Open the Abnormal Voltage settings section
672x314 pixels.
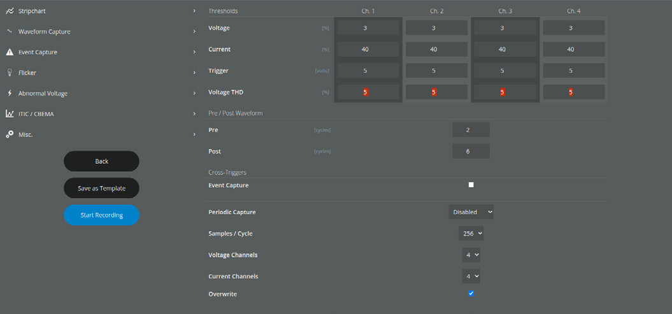tap(101, 94)
